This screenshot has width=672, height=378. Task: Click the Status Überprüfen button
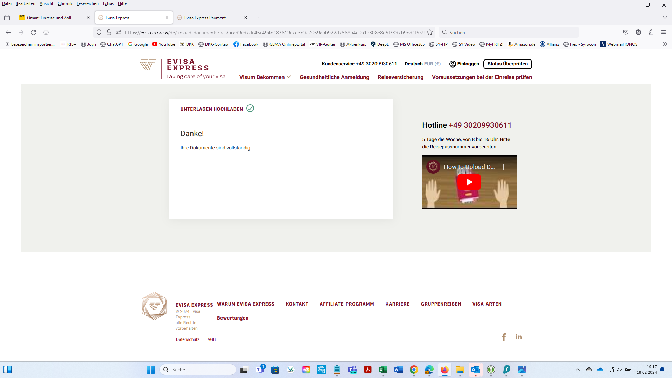tap(507, 64)
